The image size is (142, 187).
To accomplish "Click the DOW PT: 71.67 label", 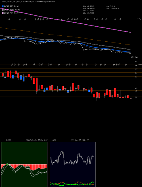I will 12,13.
